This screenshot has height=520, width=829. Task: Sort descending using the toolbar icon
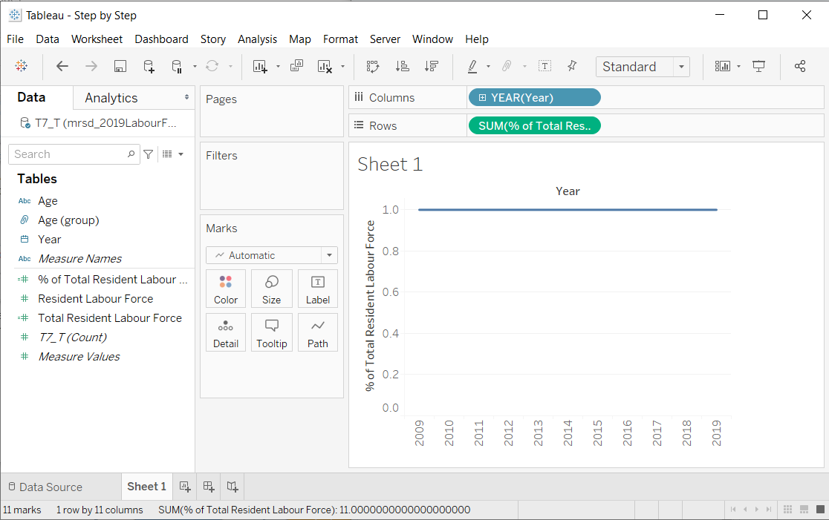click(x=431, y=67)
